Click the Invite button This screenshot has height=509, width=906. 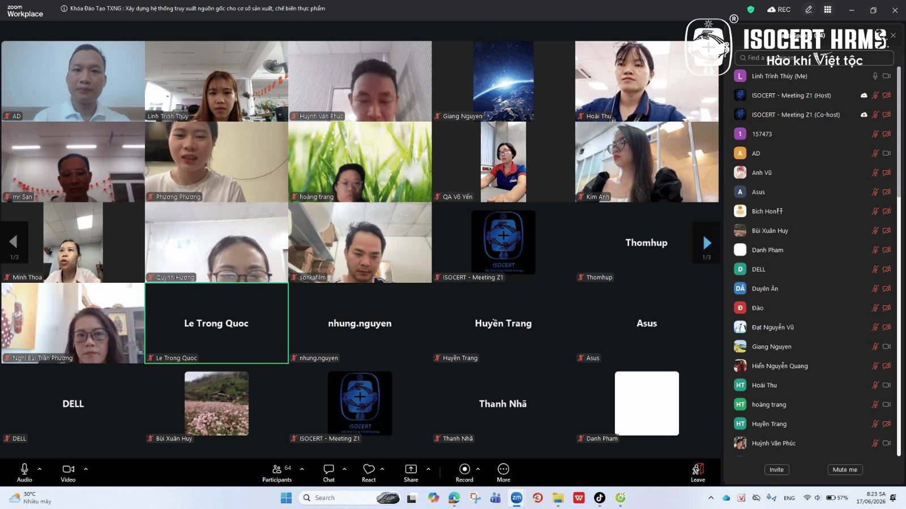(x=776, y=470)
